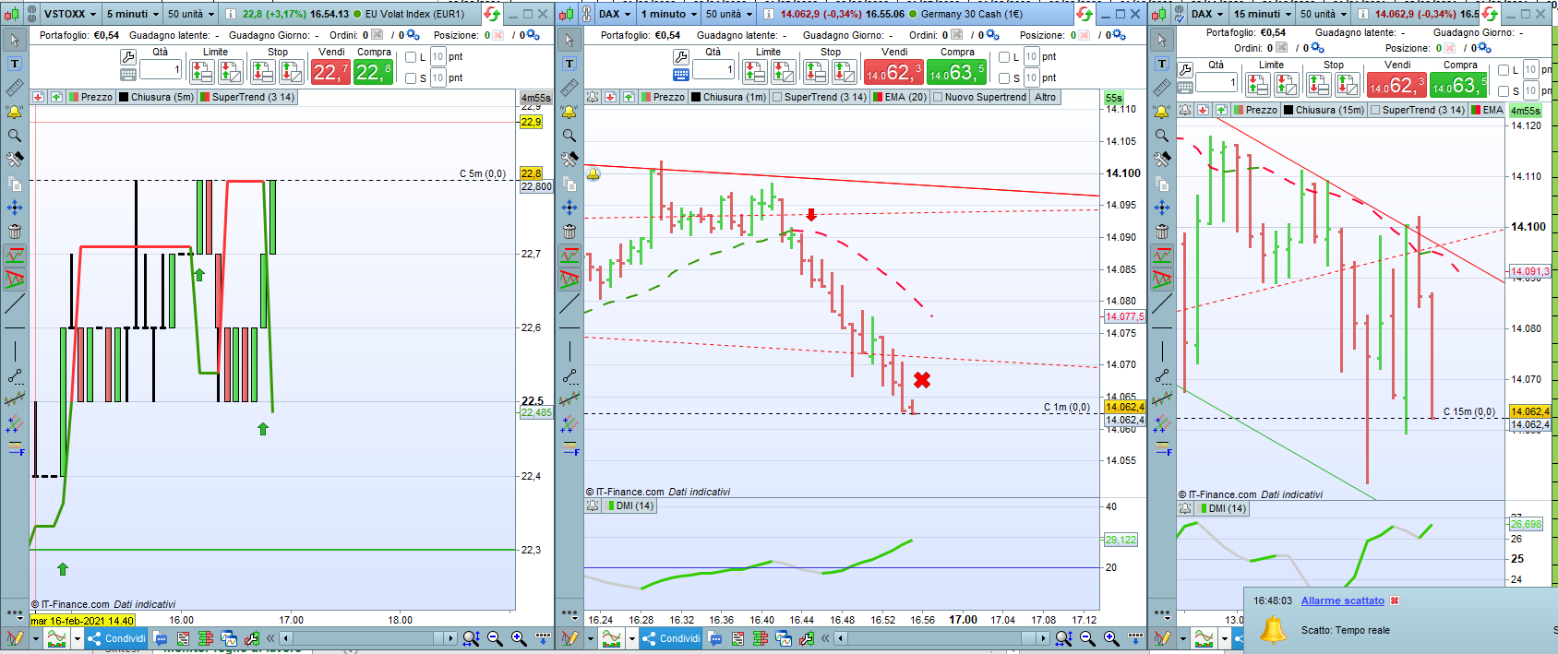The width and height of the screenshot is (1558, 654).
Task: Select DMI (14) label in DAX 1 minuto indicator panel
Action: [629, 505]
